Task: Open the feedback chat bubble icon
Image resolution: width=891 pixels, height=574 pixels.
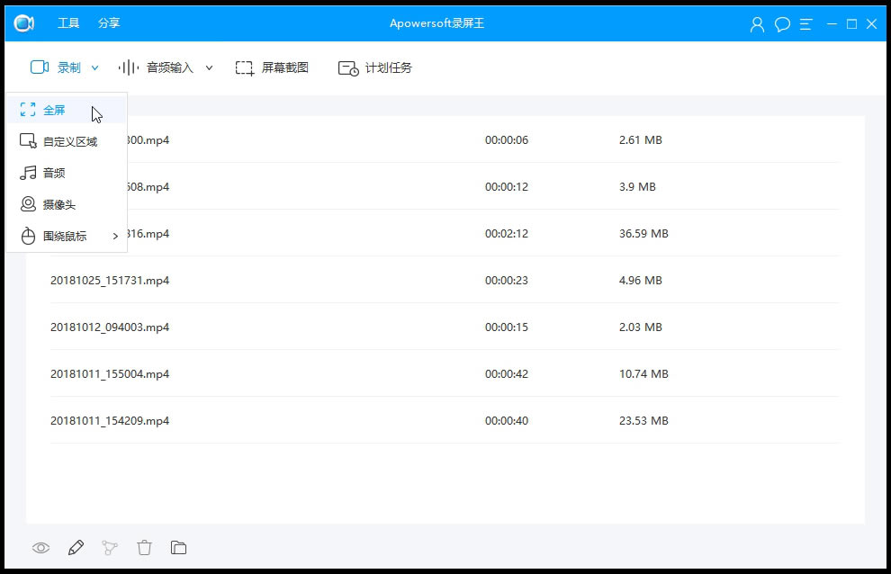Action: (x=781, y=24)
